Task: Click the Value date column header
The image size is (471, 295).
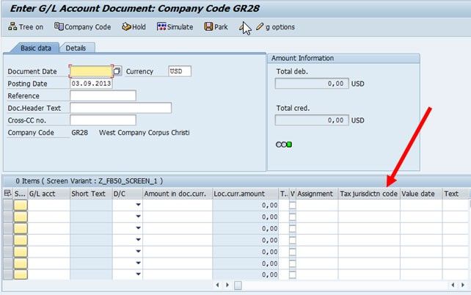Action: [421, 194]
